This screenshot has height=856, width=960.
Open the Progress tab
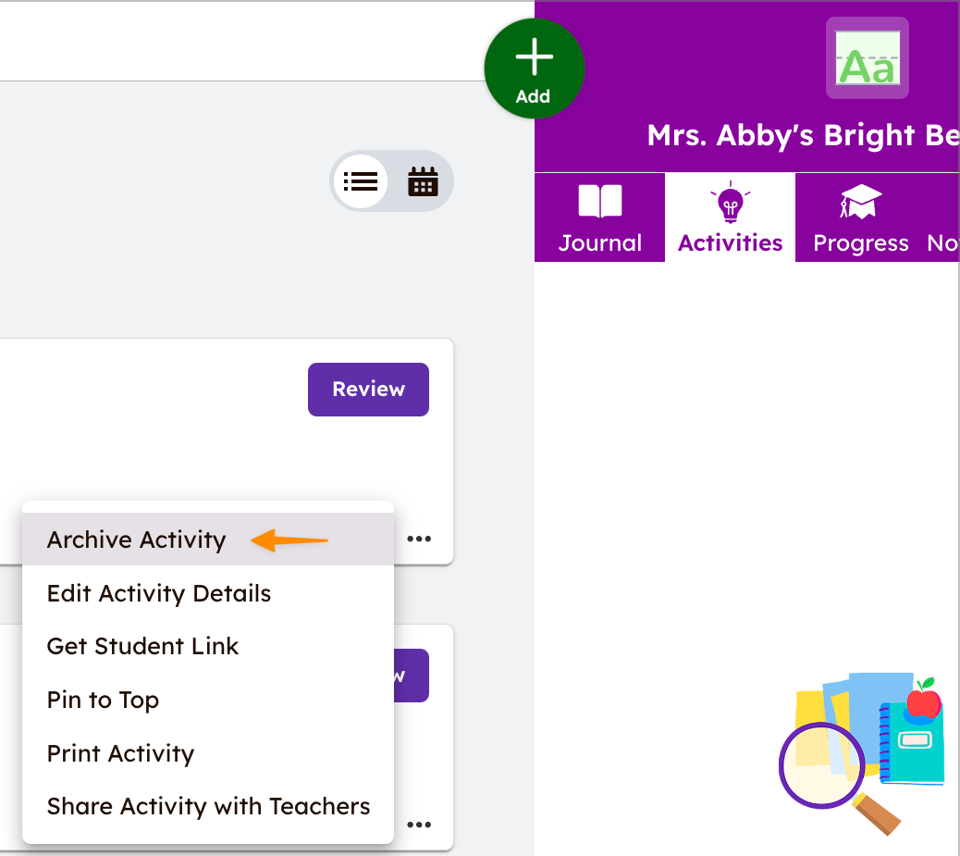pos(861,217)
